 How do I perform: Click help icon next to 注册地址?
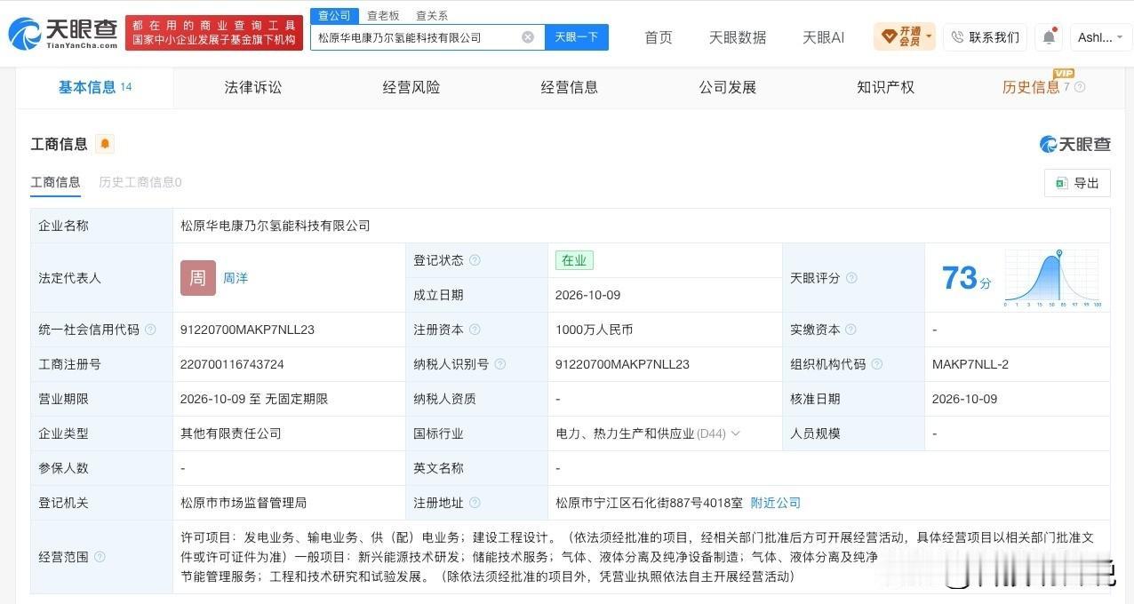point(475,503)
